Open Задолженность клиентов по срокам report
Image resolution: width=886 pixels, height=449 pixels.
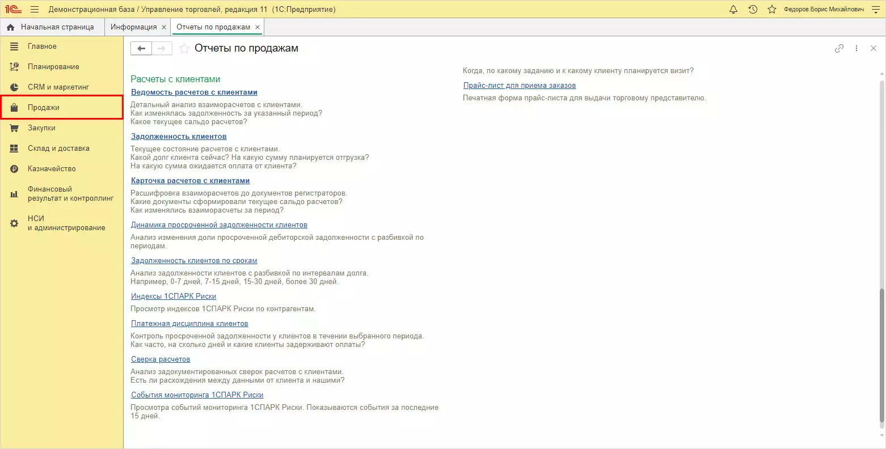194,261
